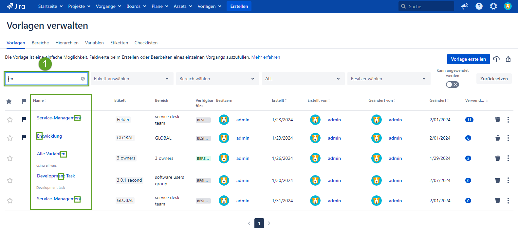Open more actions menu for Alle Variablen

click(508, 158)
